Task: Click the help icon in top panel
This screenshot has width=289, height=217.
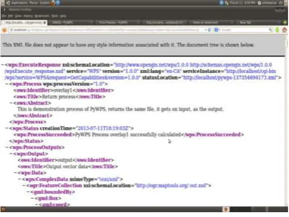Action: coord(58,3)
